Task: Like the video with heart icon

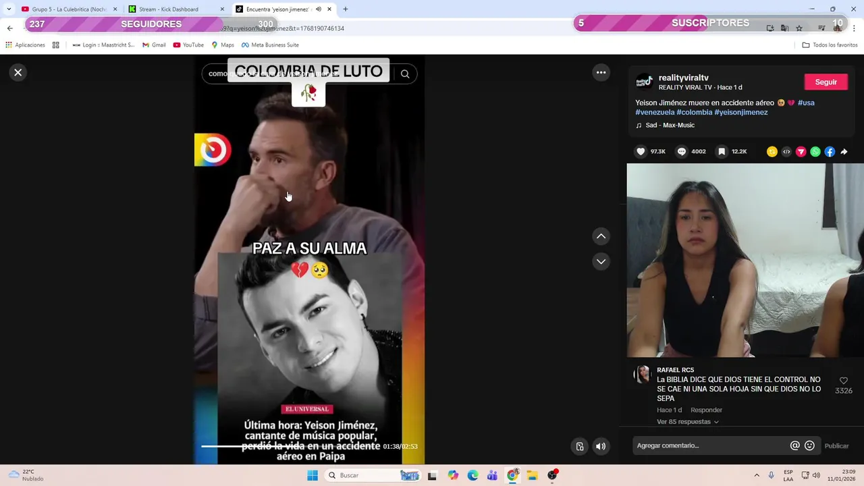Action: [641, 152]
